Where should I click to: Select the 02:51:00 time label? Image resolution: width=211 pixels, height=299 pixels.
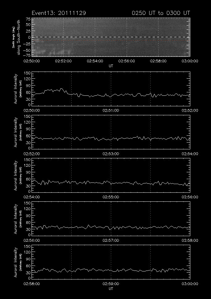coord(111,110)
